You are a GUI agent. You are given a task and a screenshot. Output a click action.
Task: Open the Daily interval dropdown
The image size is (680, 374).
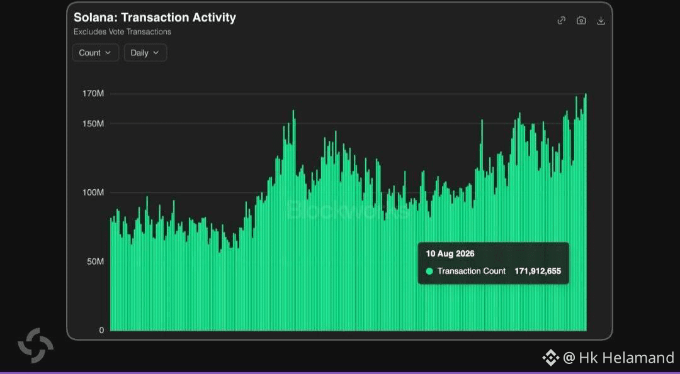coord(145,53)
